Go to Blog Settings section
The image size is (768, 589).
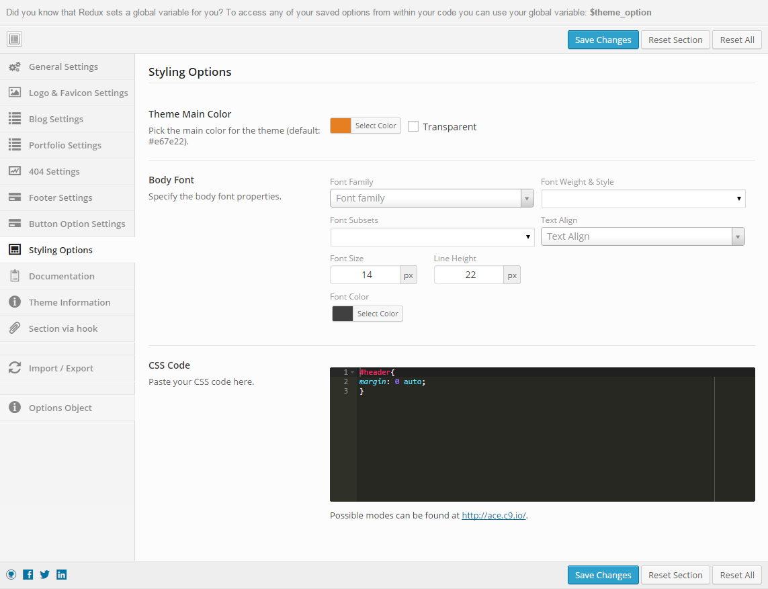(67, 119)
